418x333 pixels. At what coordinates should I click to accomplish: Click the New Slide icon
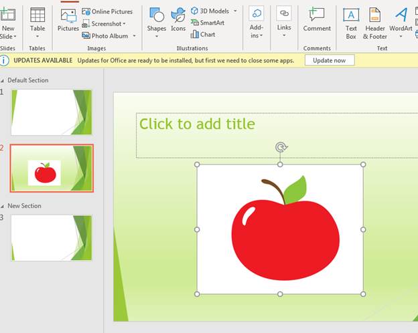coord(7,14)
